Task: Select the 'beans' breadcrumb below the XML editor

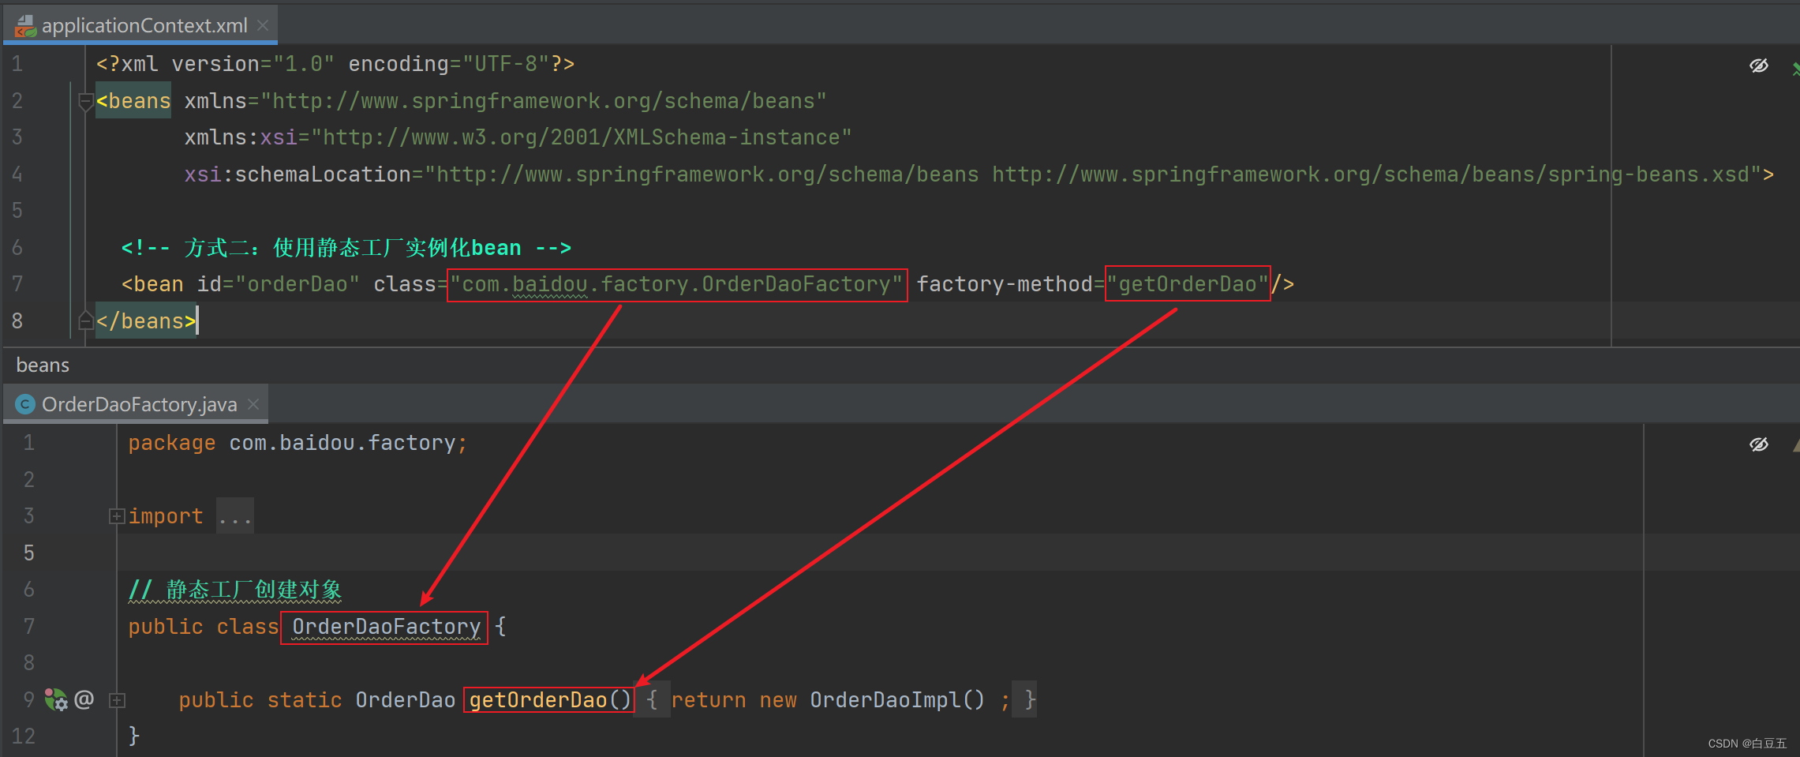Action: pos(43,365)
